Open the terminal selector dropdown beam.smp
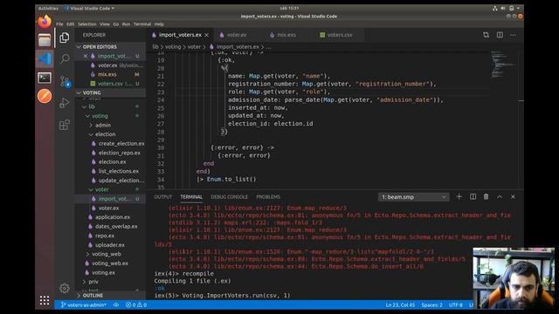The image size is (559, 314). (x=413, y=197)
